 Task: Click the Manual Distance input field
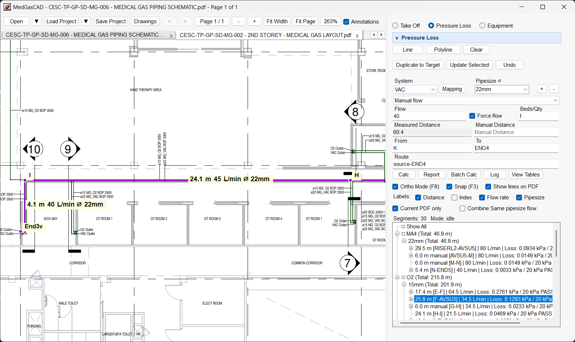tap(516, 133)
